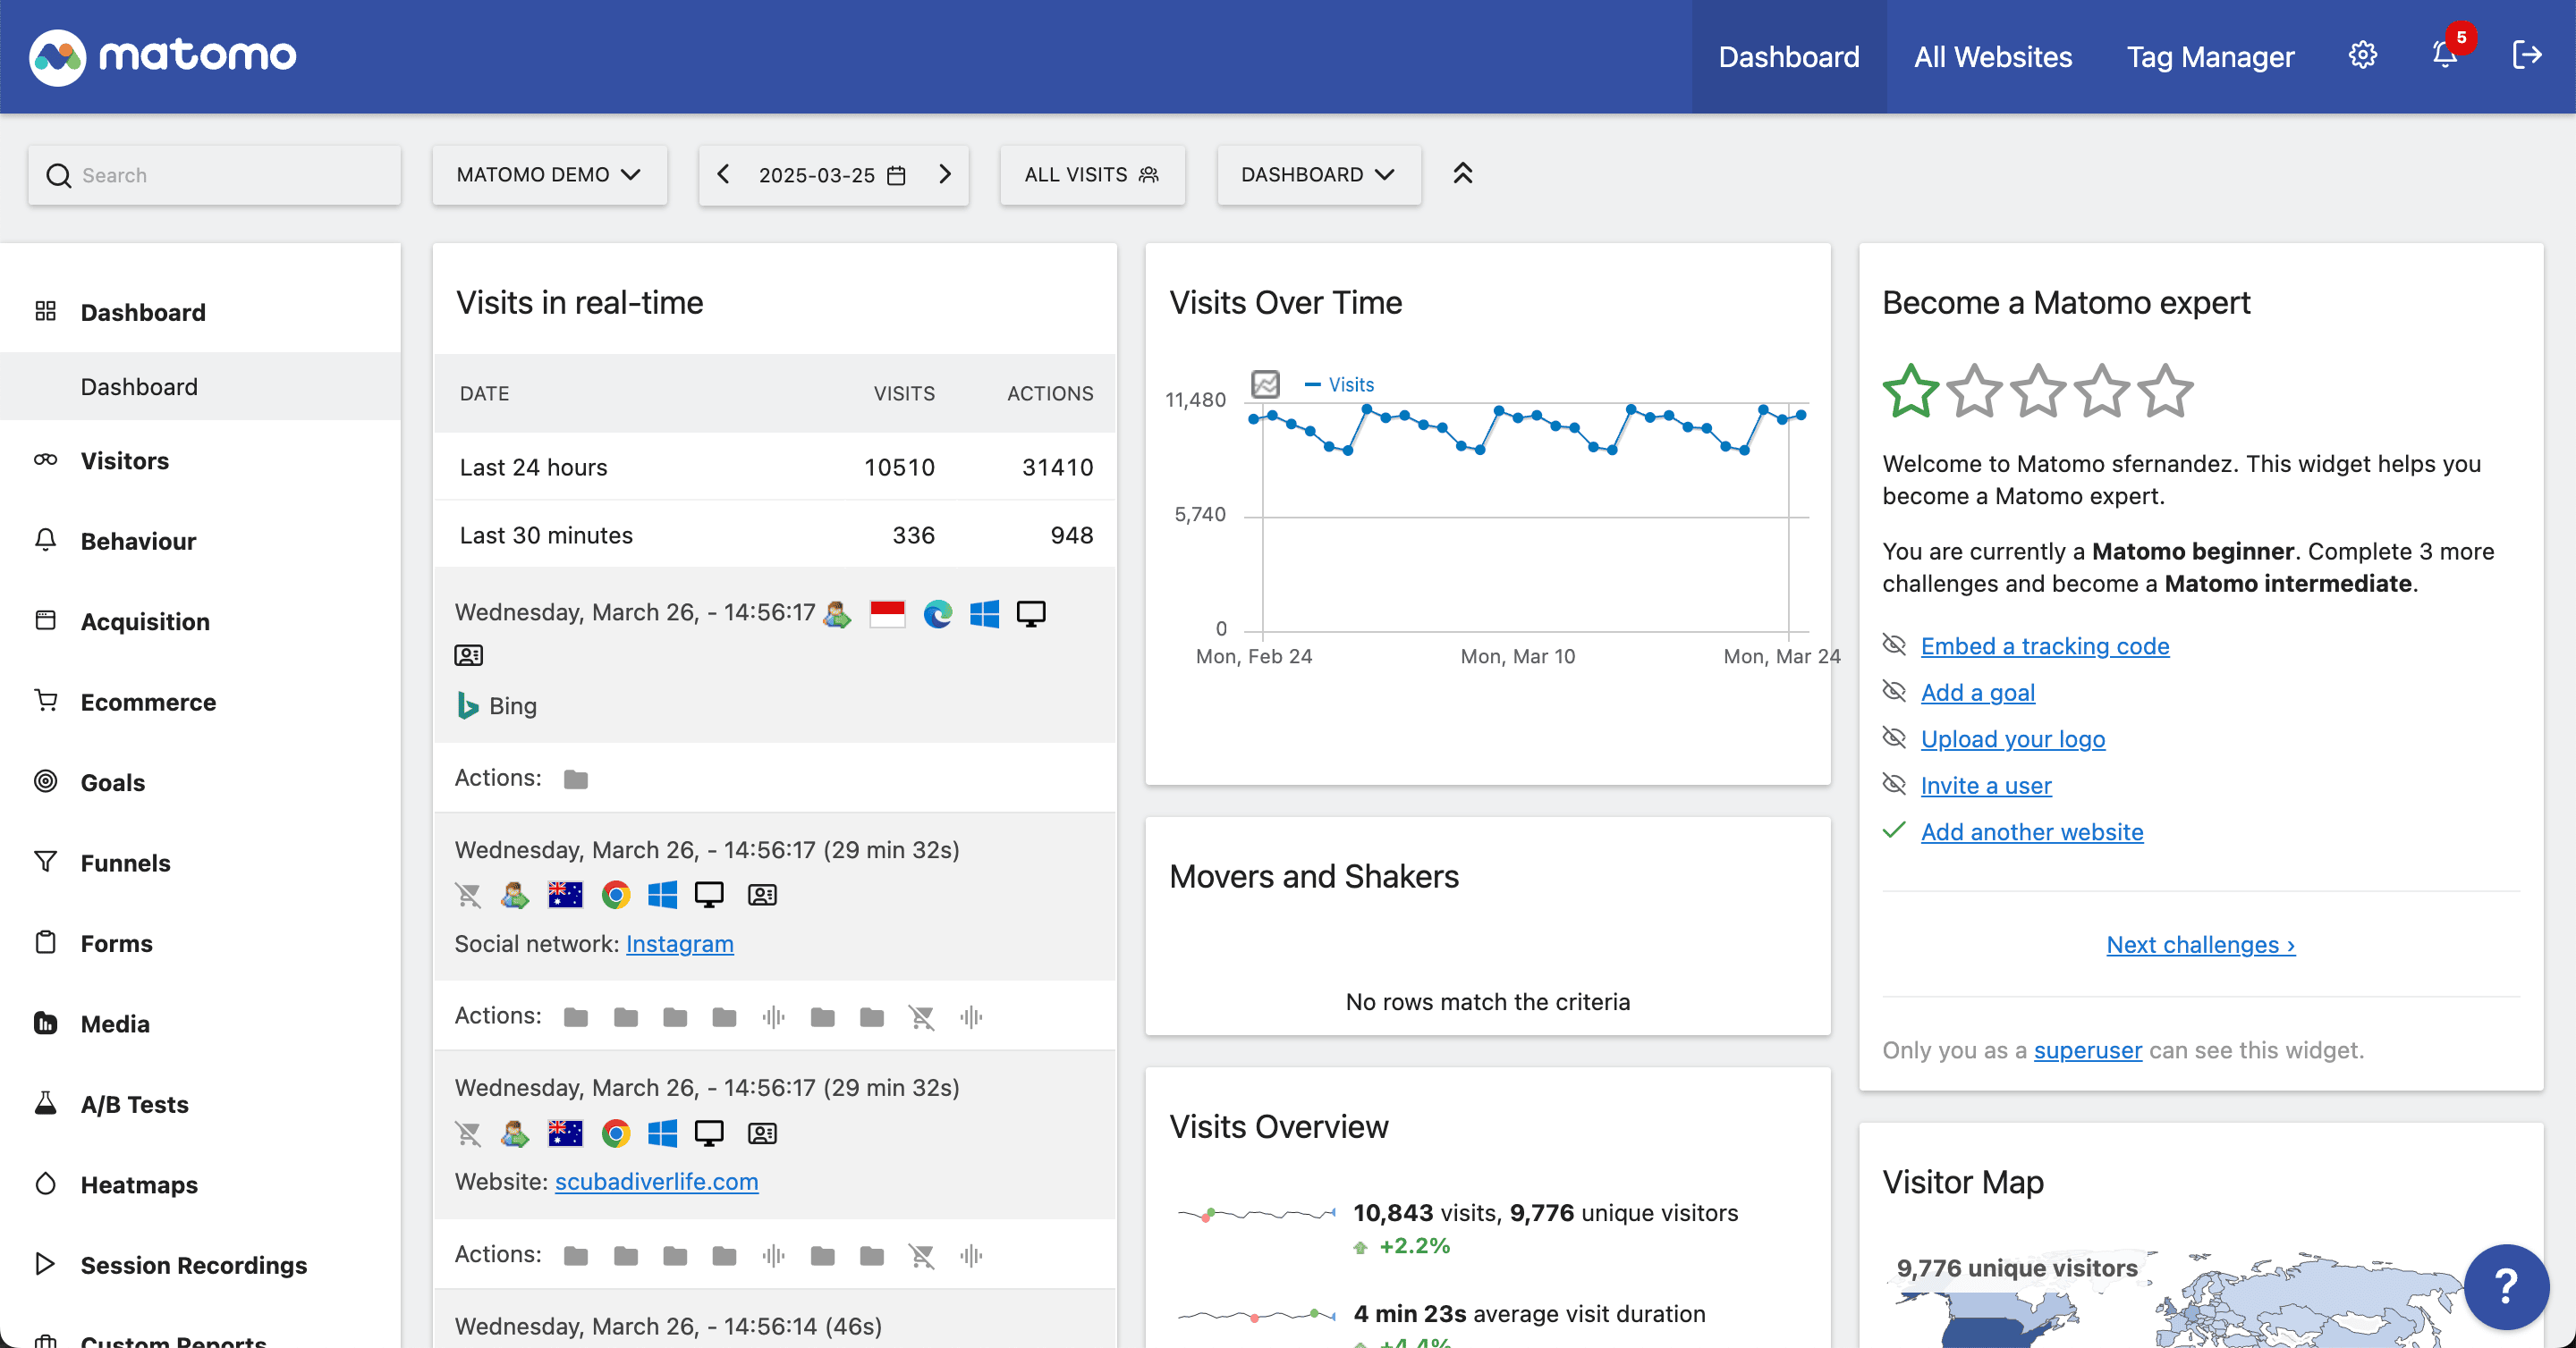This screenshot has height=1348, width=2576.
Task: Open the MATOMO DEMO website selector
Action: click(549, 175)
